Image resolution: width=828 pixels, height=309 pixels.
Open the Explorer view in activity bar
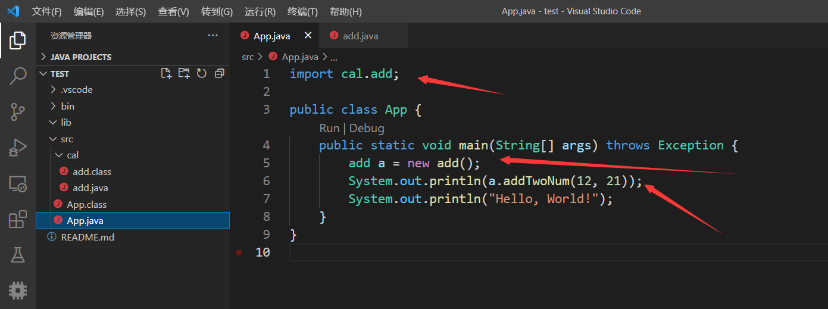click(18, 40)
